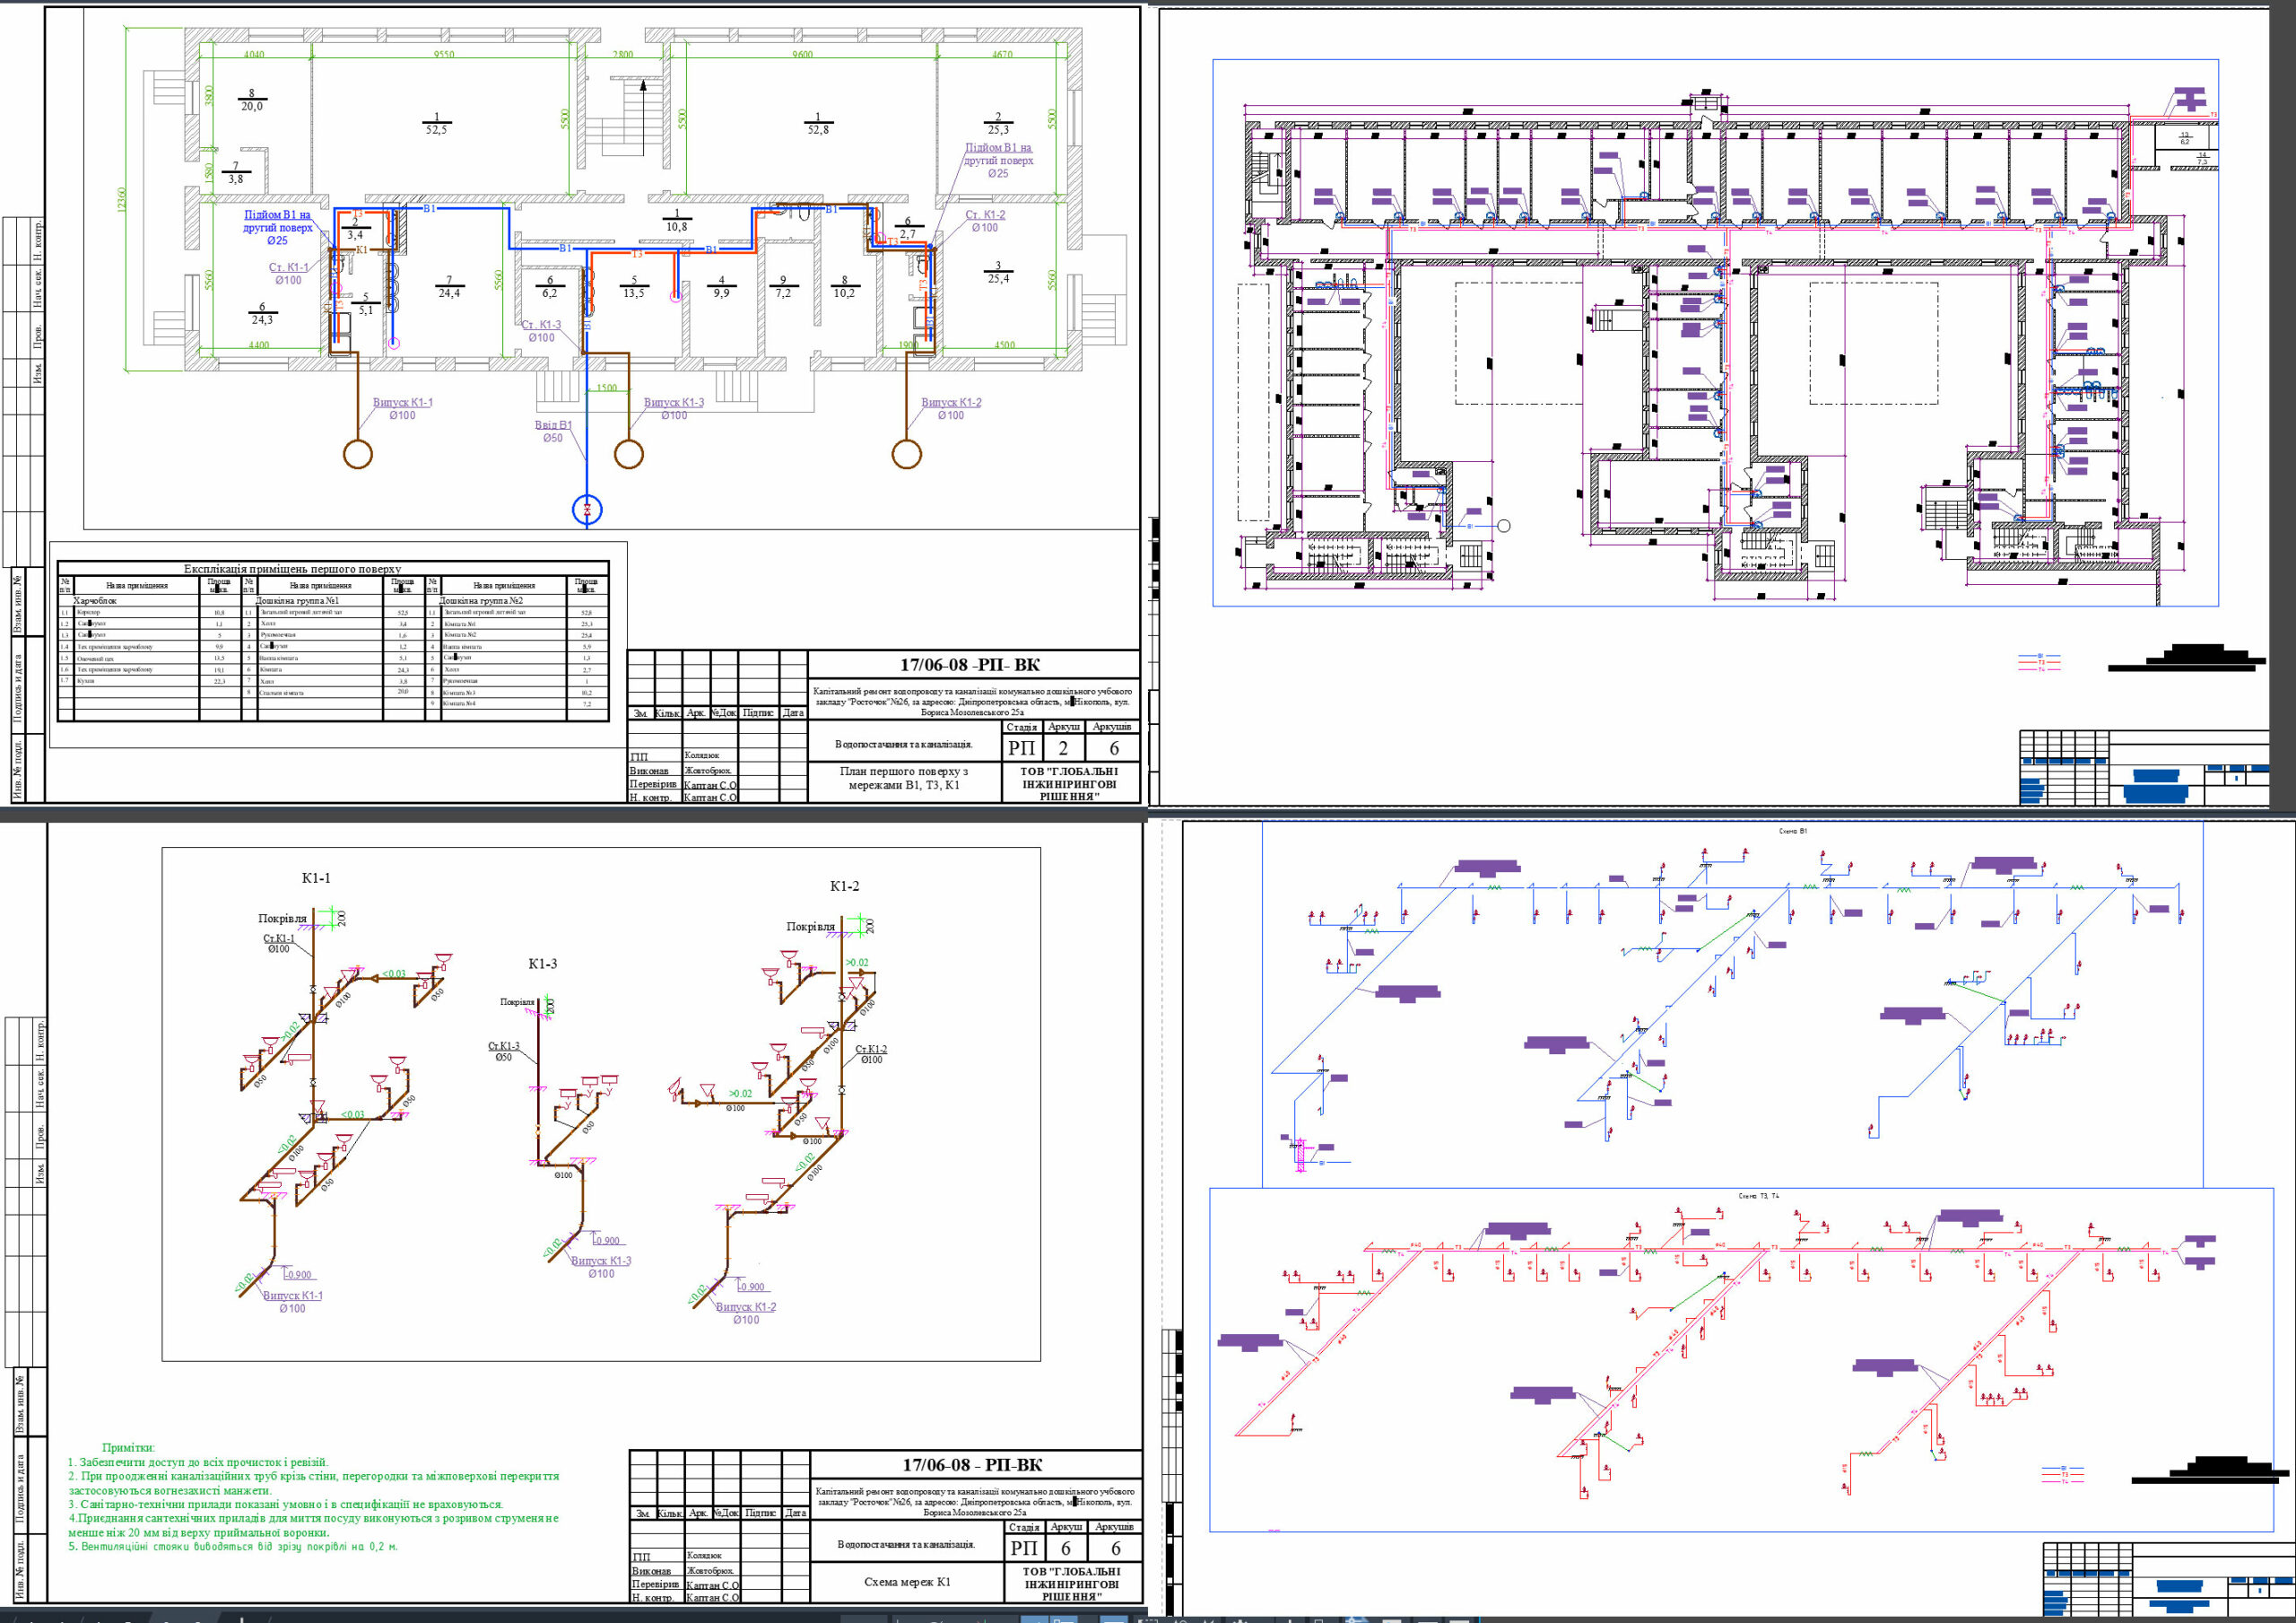The width and height of the screenshot is (2296, 1623).
Task: Select blue "Підйом В1 на другий поверх" label
Action: pyautogui.click(x=277, y=227)
